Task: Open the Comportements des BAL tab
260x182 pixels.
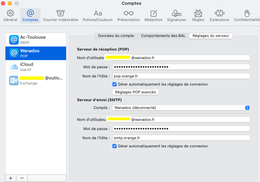Action: coord(163,36)
